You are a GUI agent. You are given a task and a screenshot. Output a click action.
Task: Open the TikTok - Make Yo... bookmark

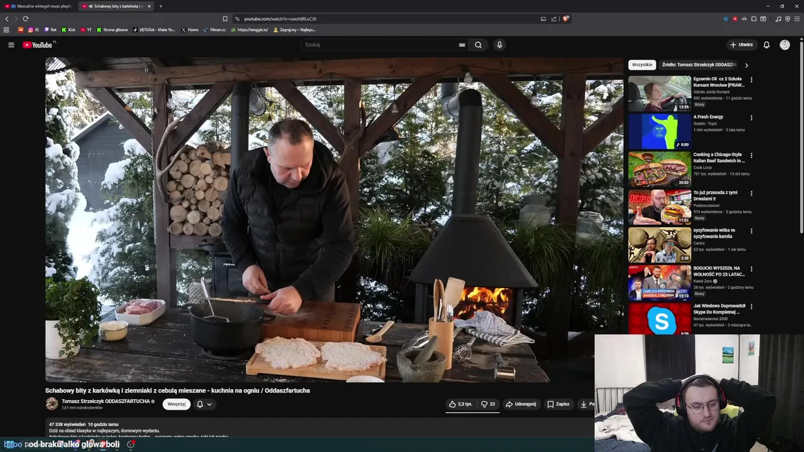155,30
